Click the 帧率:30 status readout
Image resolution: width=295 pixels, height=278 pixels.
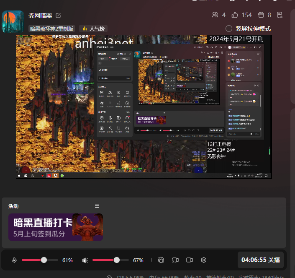(x=193, y=276)
